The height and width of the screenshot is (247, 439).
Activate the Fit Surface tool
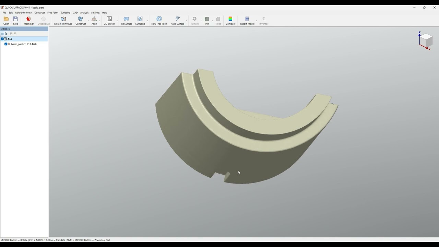[126, 21]
